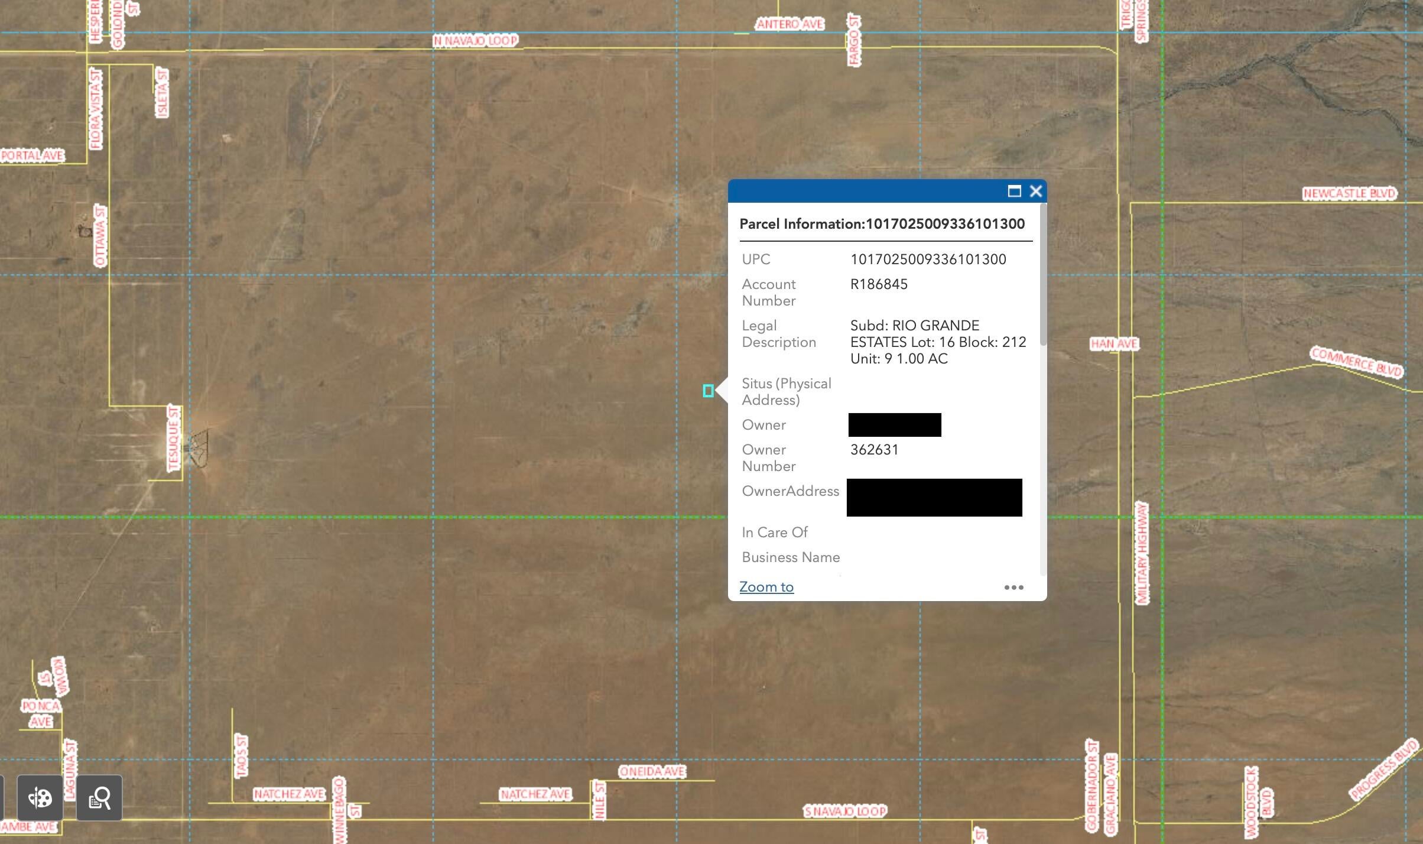The image size is (1423, 844).
Task: Click account number R186845
Action: click(879, 284)
